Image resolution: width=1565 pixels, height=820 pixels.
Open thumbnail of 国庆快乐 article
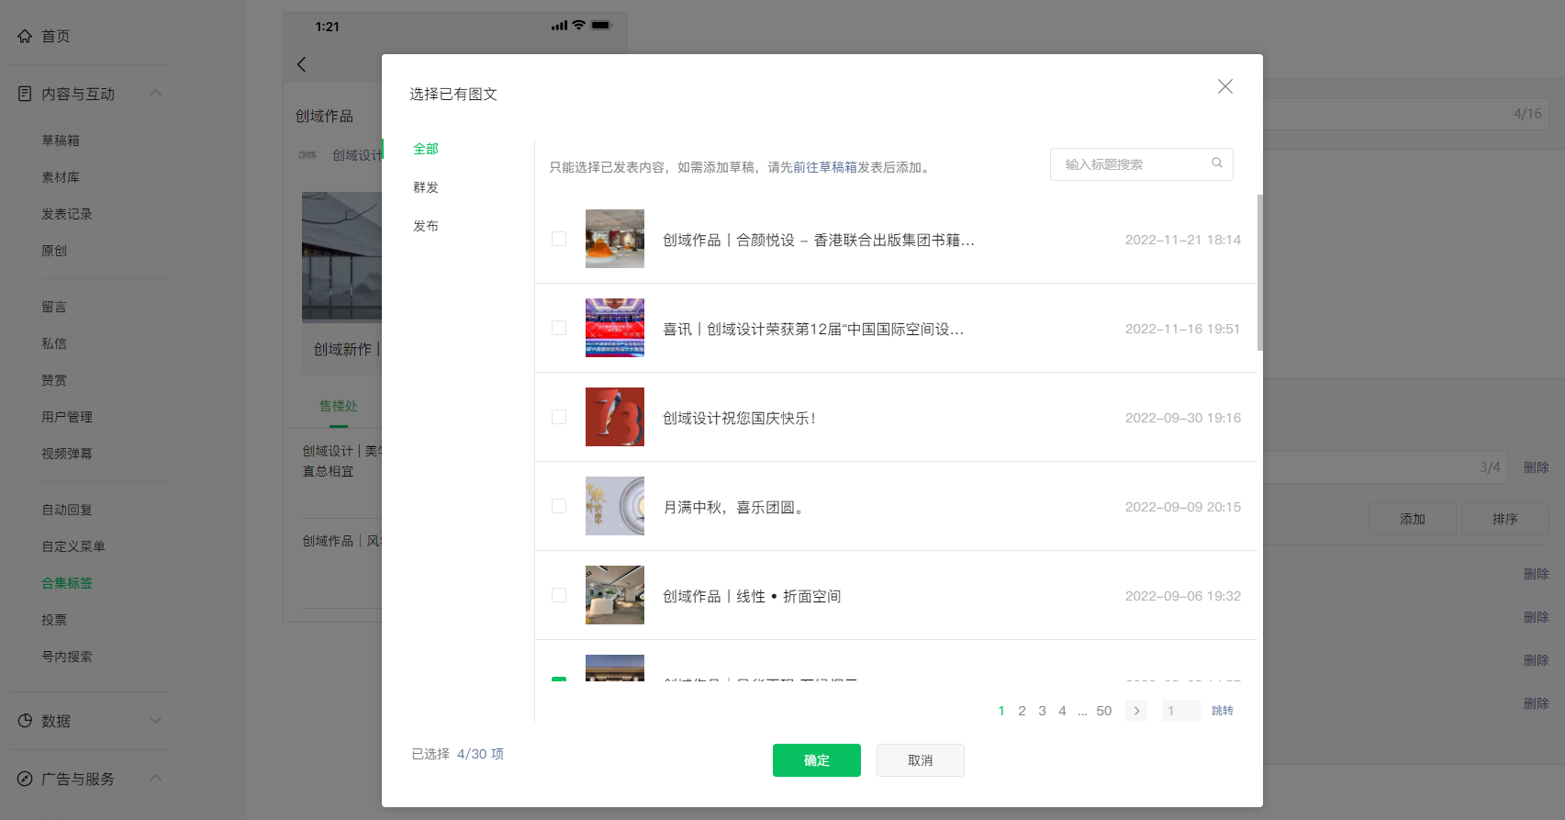pyautogui.click(x=615, y=417)
